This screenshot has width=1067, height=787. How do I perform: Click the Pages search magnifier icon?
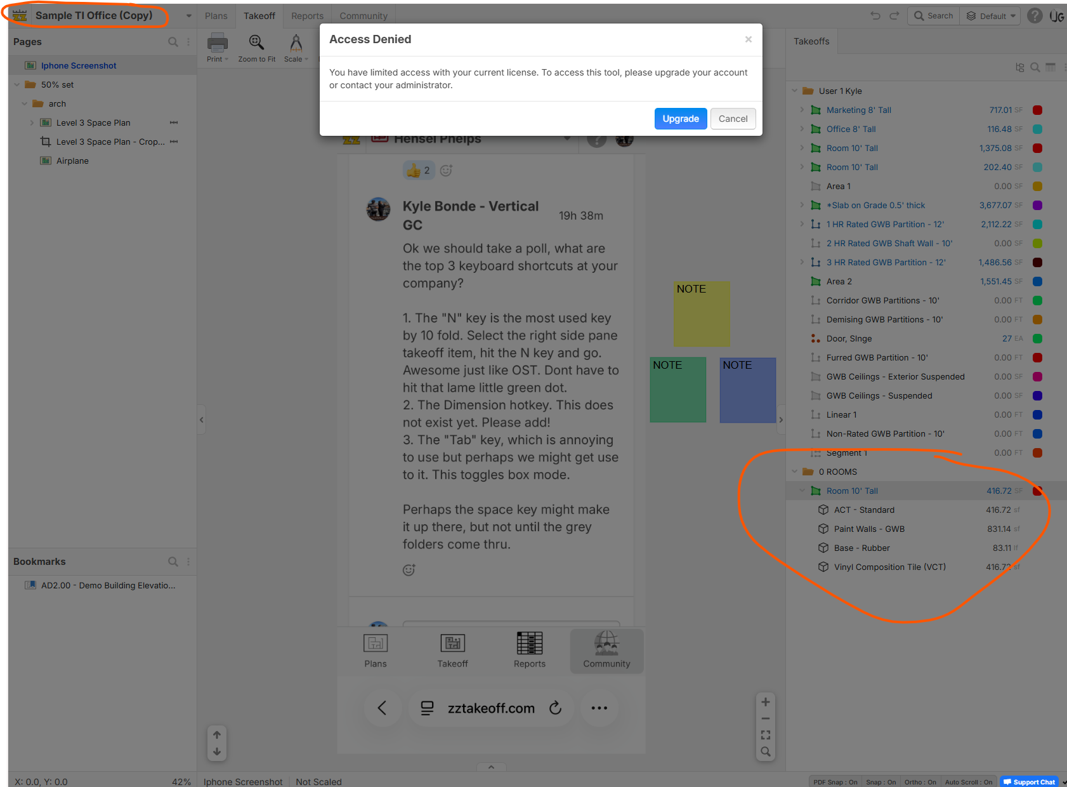pyautogui.click(x=173, y=42)
